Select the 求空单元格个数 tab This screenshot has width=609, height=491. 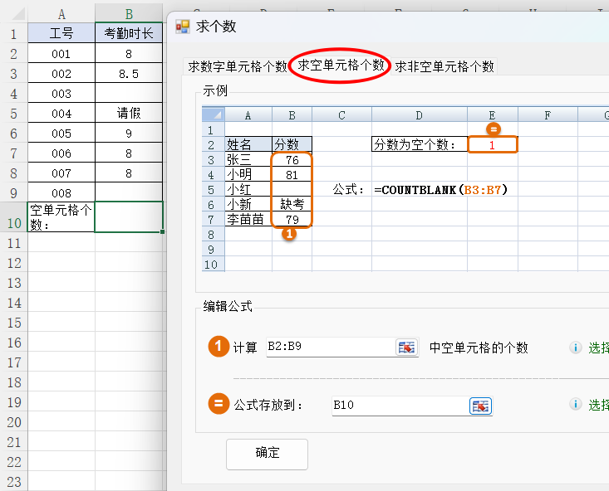click(x=341, y=66)
